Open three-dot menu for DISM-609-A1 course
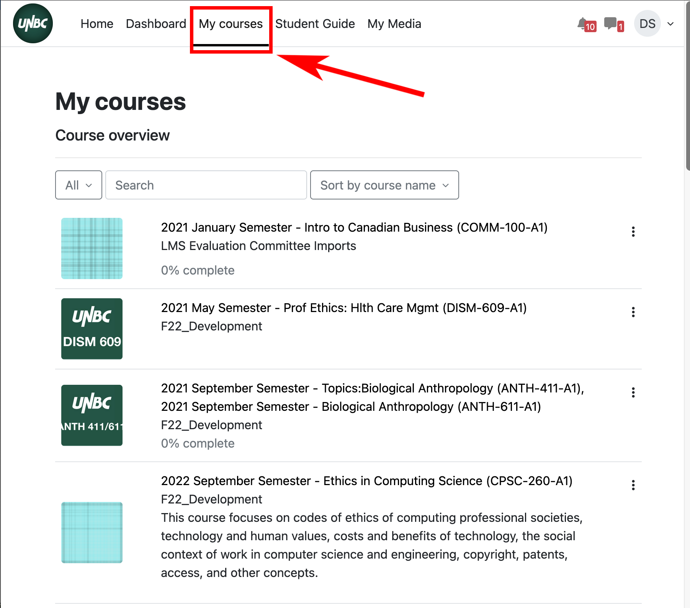The width and height of the screenshot is (690, 608). click(x=633, y=312)
